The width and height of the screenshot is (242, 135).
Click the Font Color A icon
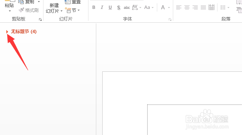click(x=163, y=7)
